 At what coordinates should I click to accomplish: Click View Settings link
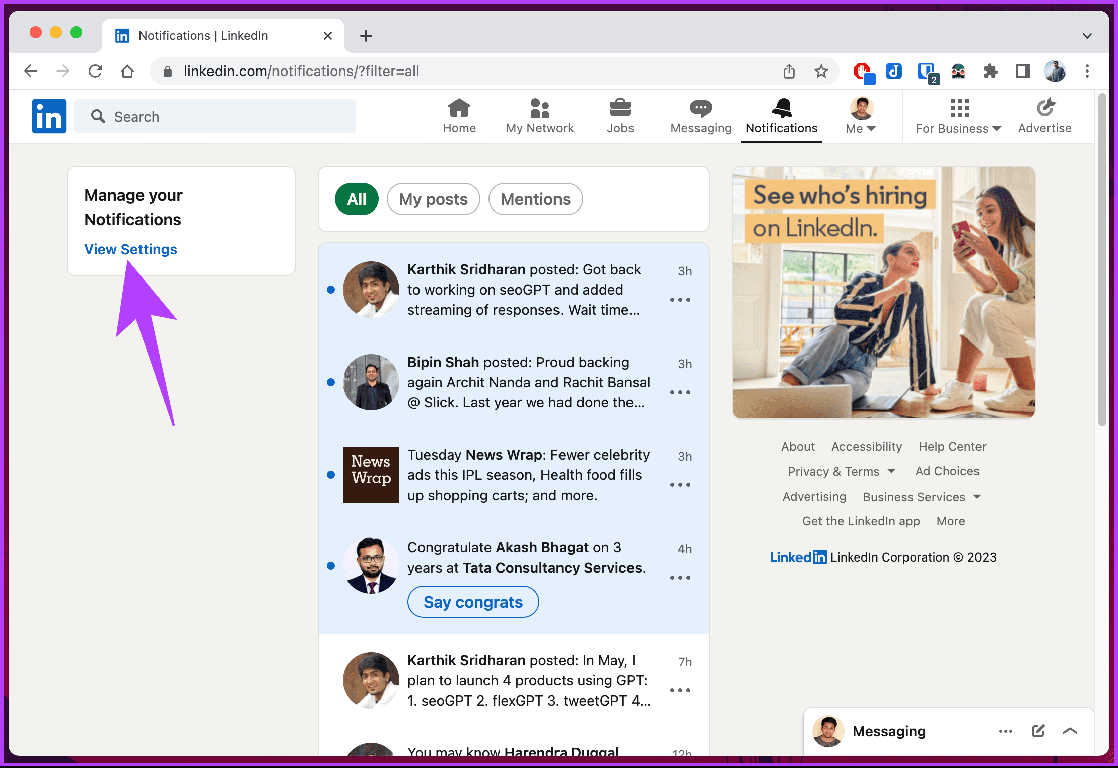(x=130, y=249)
